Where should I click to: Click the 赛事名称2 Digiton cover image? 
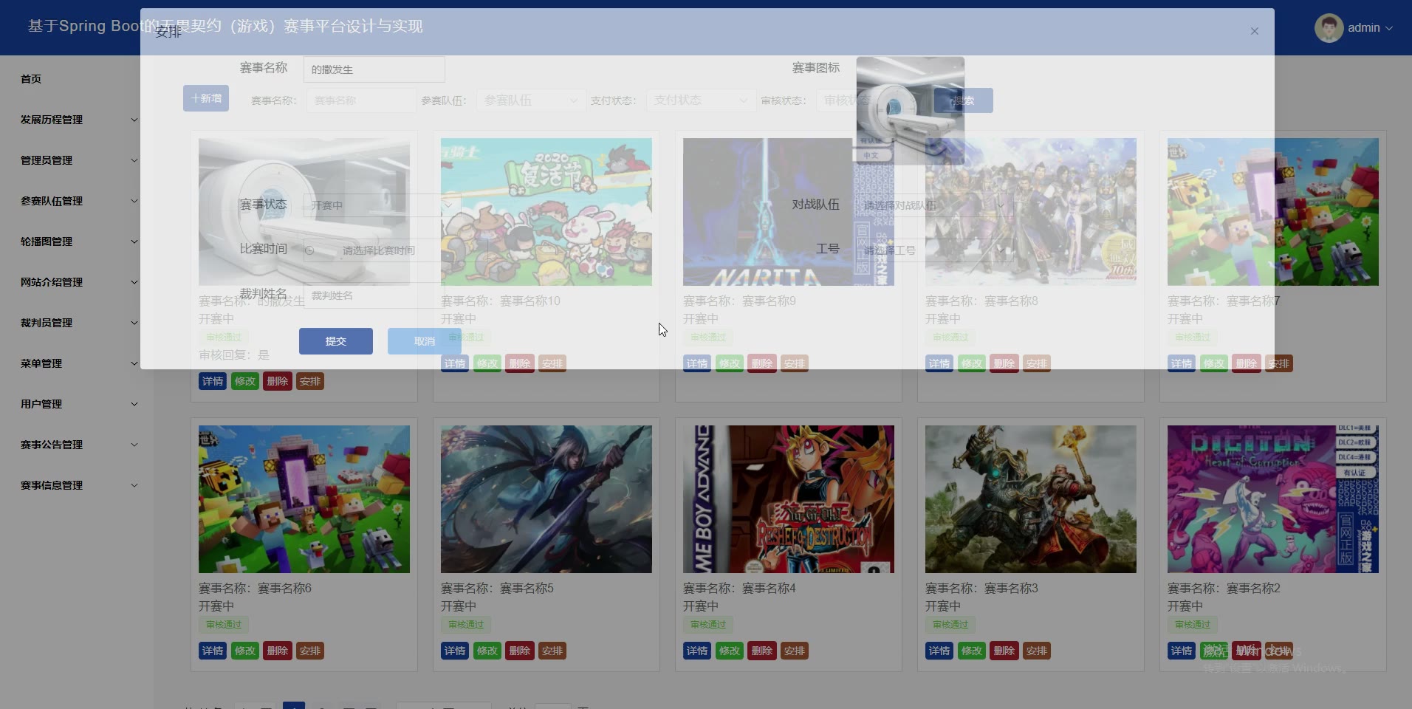click(1273, 499)
